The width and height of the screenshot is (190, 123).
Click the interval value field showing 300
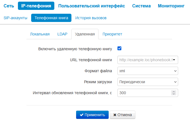coord(143,93)
